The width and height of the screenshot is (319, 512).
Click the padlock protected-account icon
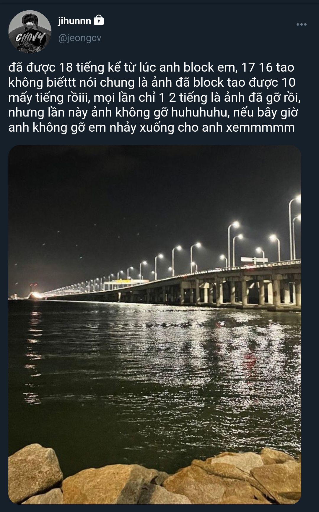point(99,20)
